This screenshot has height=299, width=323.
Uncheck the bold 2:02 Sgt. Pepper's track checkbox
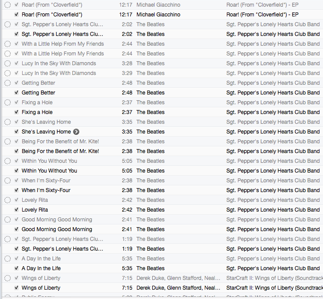[x=16, y=34]
